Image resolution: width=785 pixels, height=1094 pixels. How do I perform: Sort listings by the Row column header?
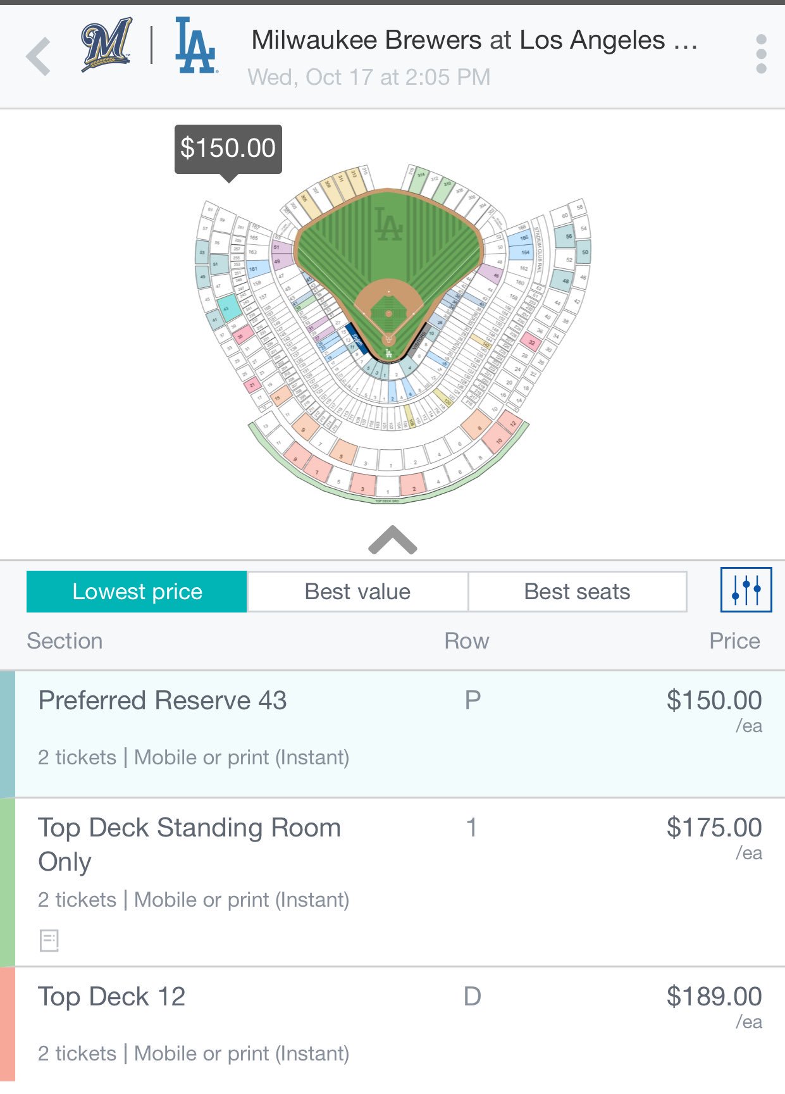tap(467, 641)
